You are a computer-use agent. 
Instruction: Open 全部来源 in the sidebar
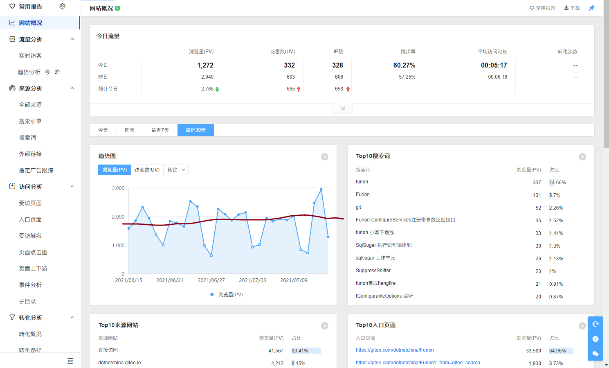(30, 105)
